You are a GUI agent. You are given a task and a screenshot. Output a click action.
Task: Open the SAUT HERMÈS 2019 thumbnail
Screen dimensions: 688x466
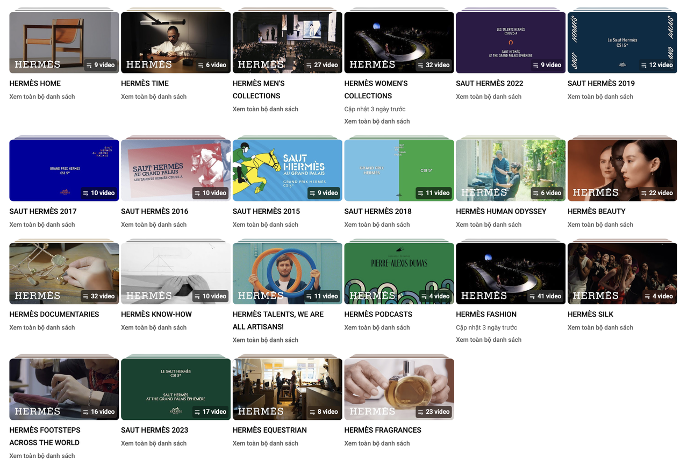622,42
